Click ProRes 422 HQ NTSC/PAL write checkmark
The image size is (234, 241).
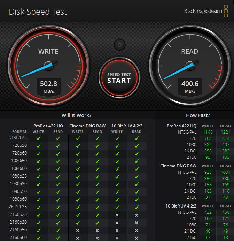coord(39,138)
